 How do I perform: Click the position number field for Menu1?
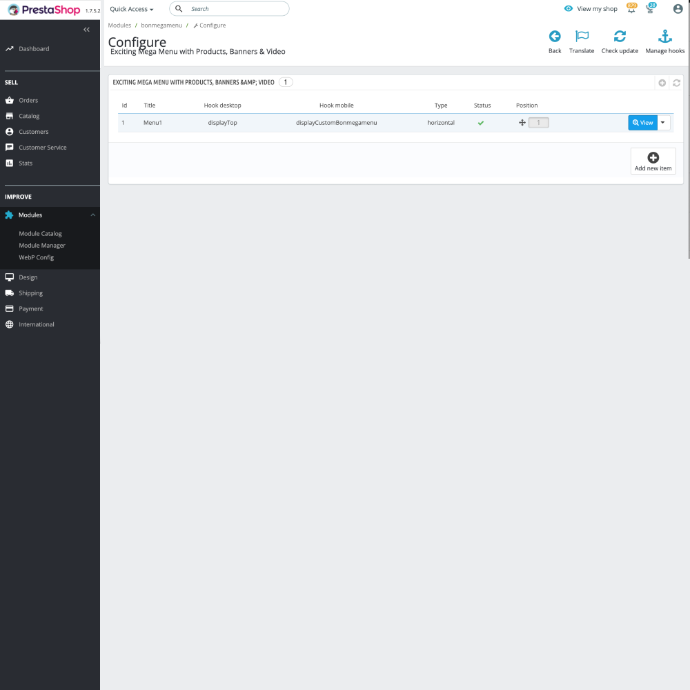click(539, 122)
